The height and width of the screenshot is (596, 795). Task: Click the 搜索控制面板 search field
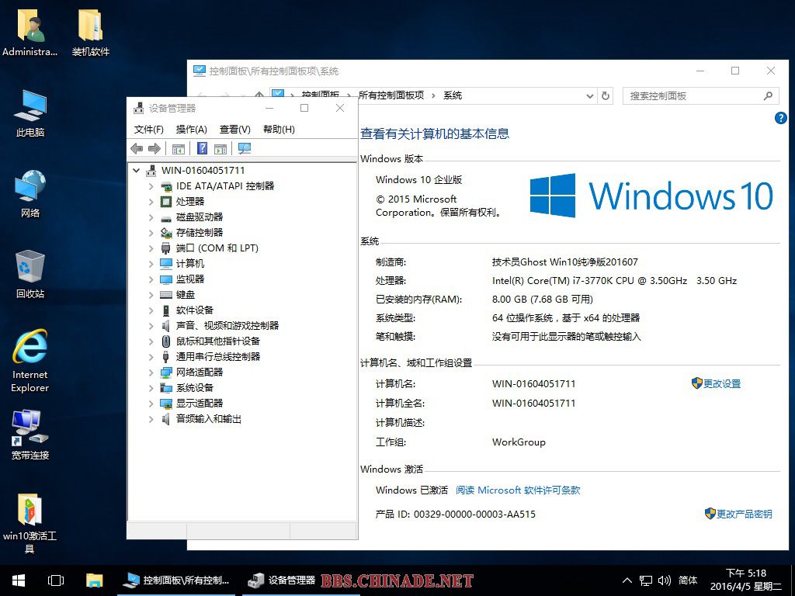700,95
